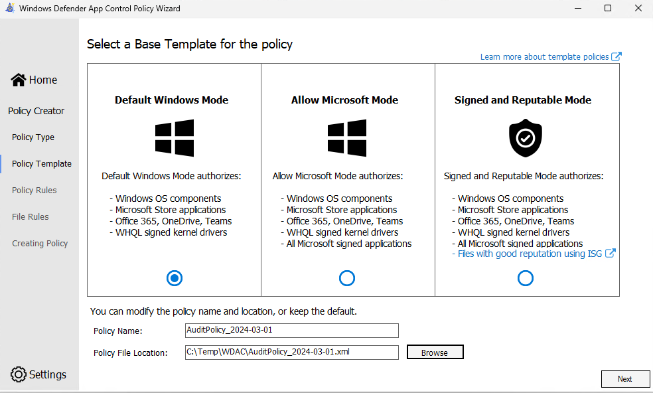This screenshot has height=393, width=653.
Task: Select the Allow Microsoft Mode radio button
Action: (346, 278)
